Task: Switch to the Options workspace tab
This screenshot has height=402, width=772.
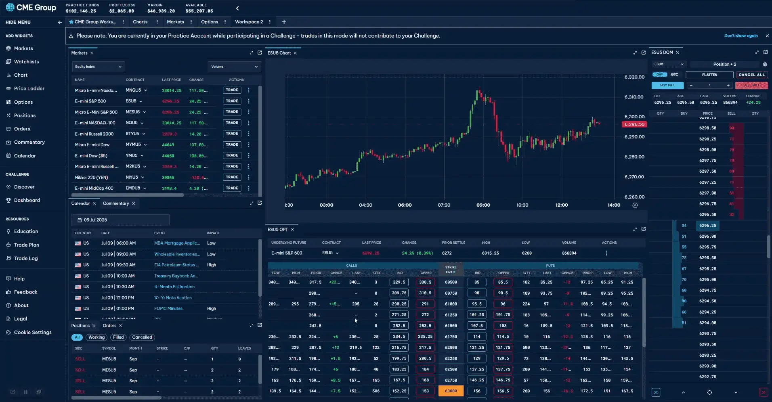Action: 209,22
